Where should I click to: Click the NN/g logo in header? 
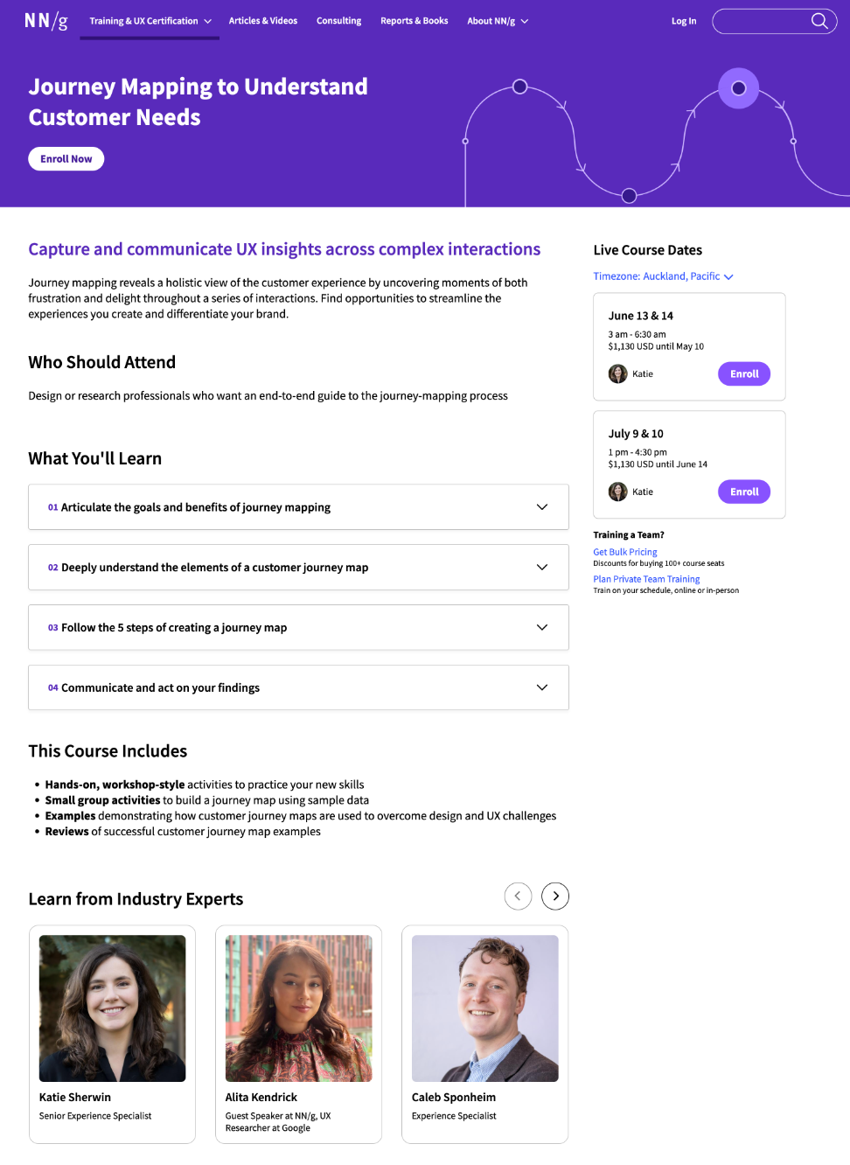click(x=46, y=21)
